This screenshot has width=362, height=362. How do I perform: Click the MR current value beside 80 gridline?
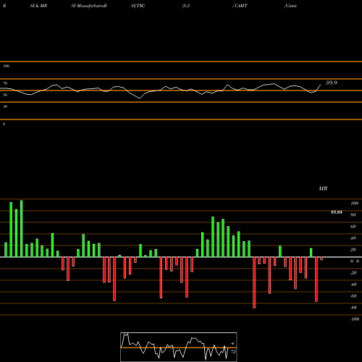tap(337, 212)
